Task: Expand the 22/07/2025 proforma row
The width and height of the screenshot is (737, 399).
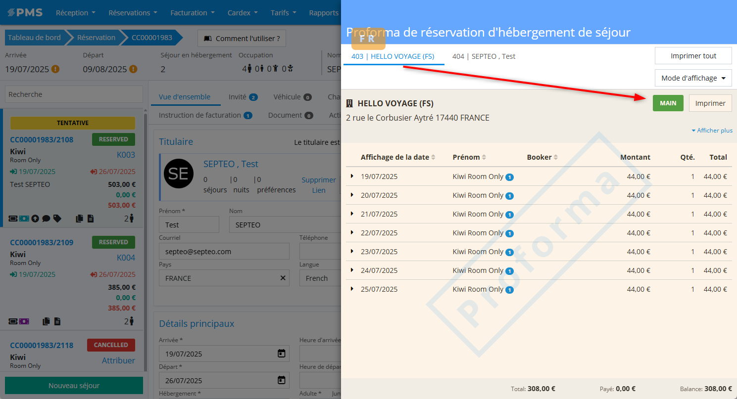Action: [x=352, y=232]
